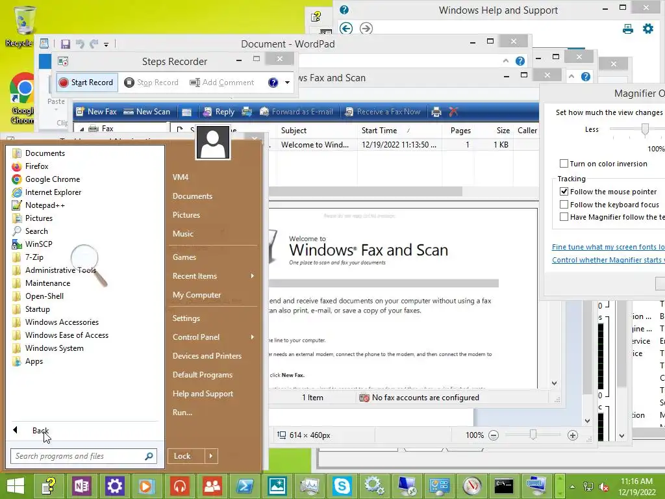The image size is (665, 499).
Task: Click the Windows Start button on taskbar
Action: click(x=16, y=486)
